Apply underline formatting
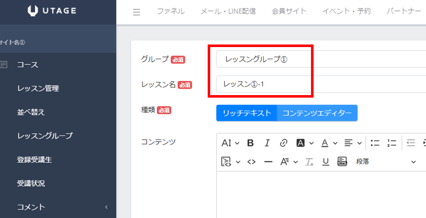Viewport: 426px width, 218px height. pos(325,162)
